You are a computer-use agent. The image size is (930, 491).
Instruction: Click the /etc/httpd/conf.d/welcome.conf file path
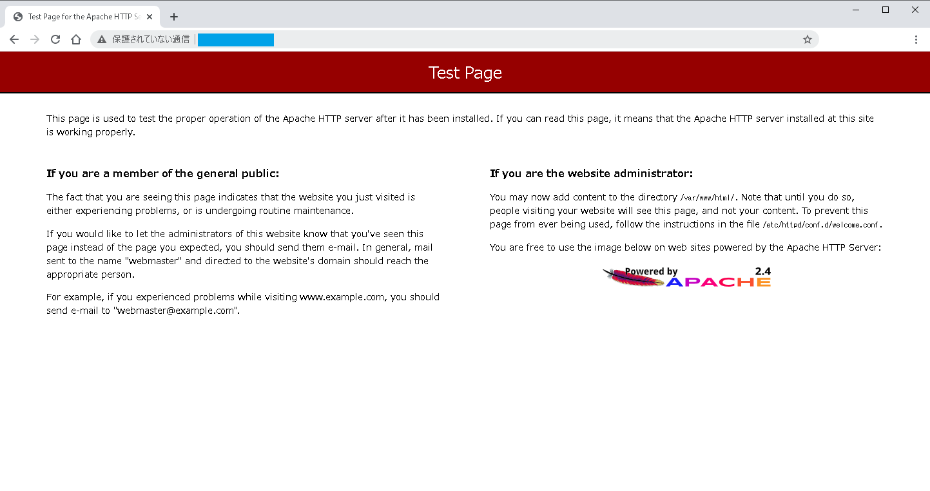coord(821,225)
